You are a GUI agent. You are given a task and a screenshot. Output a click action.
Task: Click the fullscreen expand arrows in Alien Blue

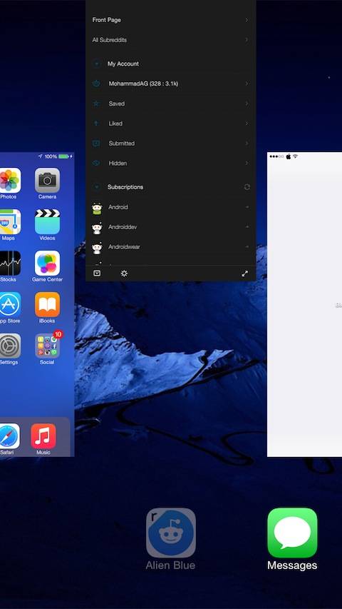244,273
